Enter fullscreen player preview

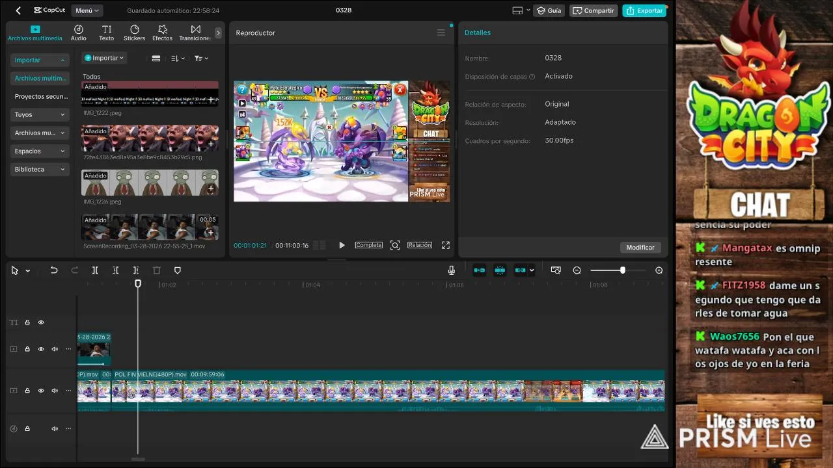pyautogui.click(x=446, y=245)
